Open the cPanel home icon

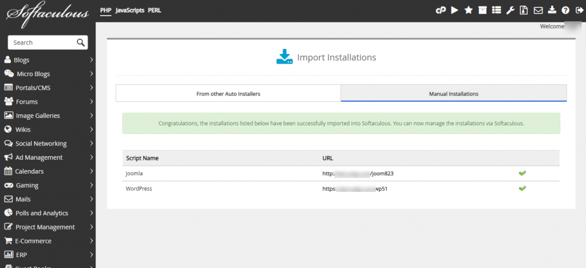[441, 10]
